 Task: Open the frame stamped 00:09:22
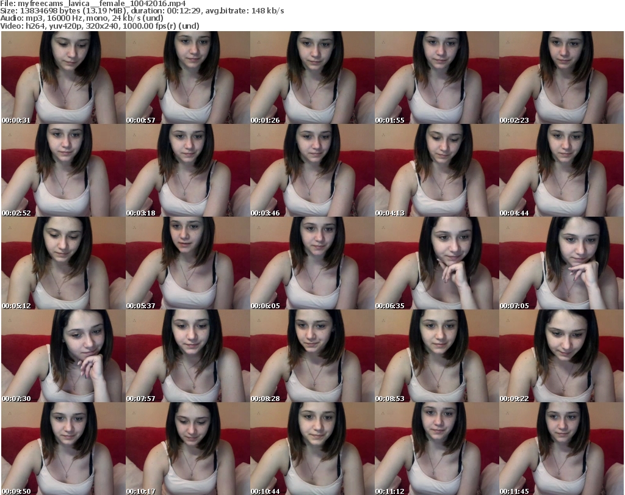point(562,356)
